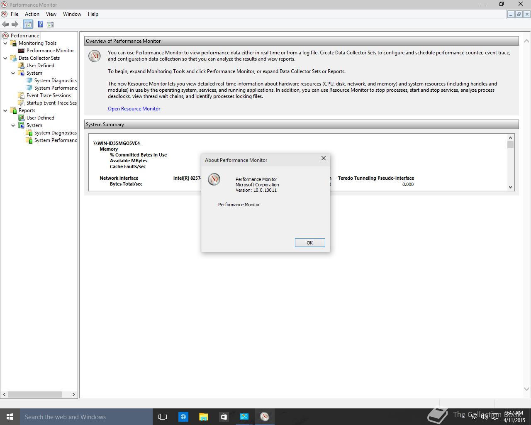
Task: Click the Performance Monitor tree node icon
Action: [x=21, y=51]
